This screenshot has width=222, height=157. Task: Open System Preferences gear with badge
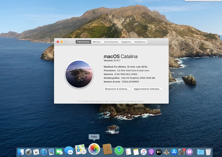182,152
